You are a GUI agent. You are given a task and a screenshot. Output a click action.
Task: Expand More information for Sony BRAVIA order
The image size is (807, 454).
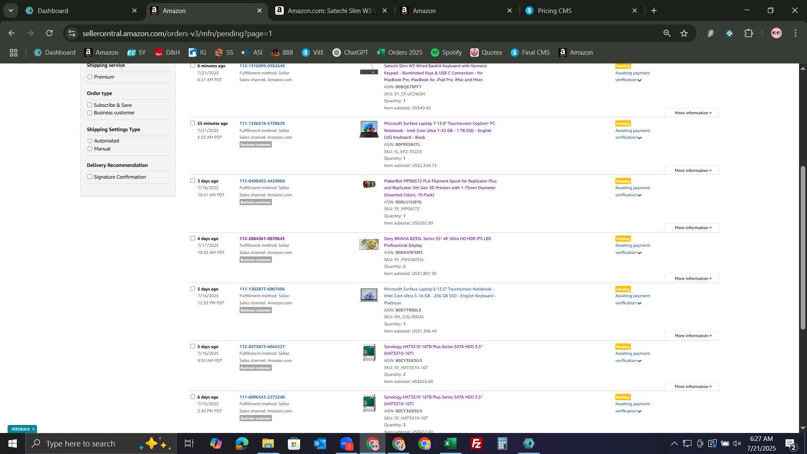[692, 278]
